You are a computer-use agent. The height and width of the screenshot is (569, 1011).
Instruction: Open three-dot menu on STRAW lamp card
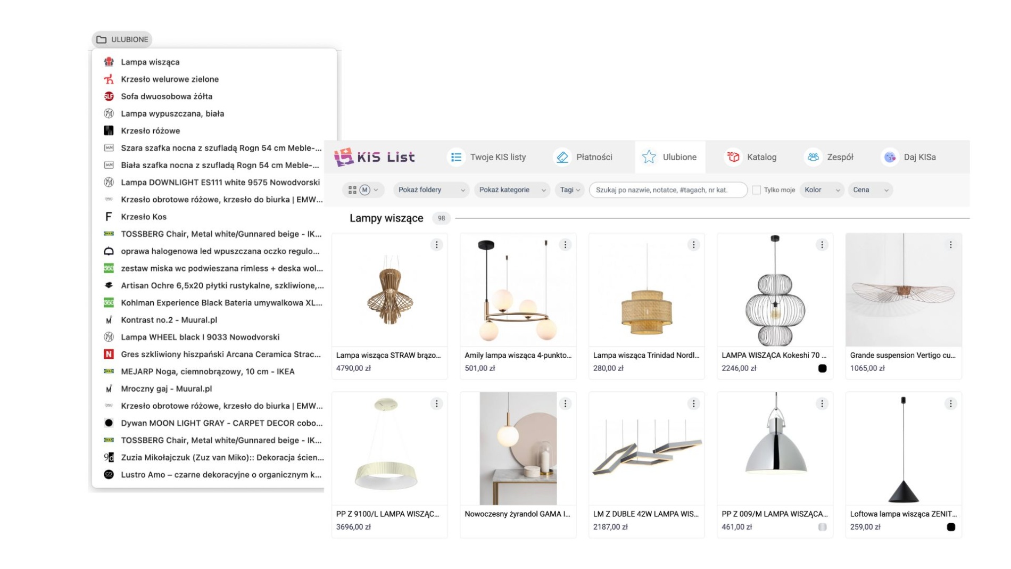click(x=436, y=245)
